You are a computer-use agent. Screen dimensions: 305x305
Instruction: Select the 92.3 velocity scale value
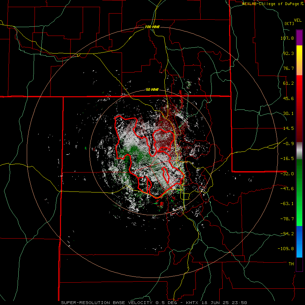pyautogui.click(x=288, y=53)
